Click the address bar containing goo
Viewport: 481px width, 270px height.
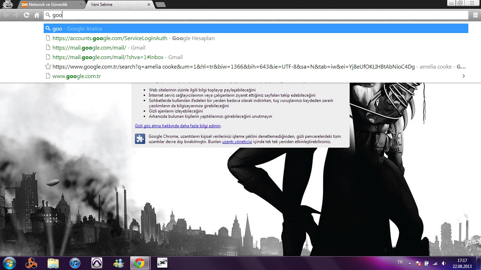[x=256, y=15]
